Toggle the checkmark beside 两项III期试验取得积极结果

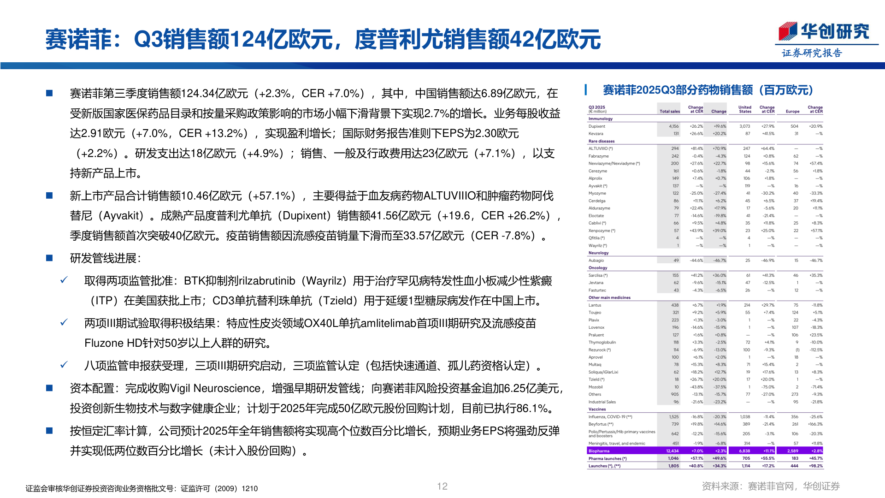click(65, 323)
